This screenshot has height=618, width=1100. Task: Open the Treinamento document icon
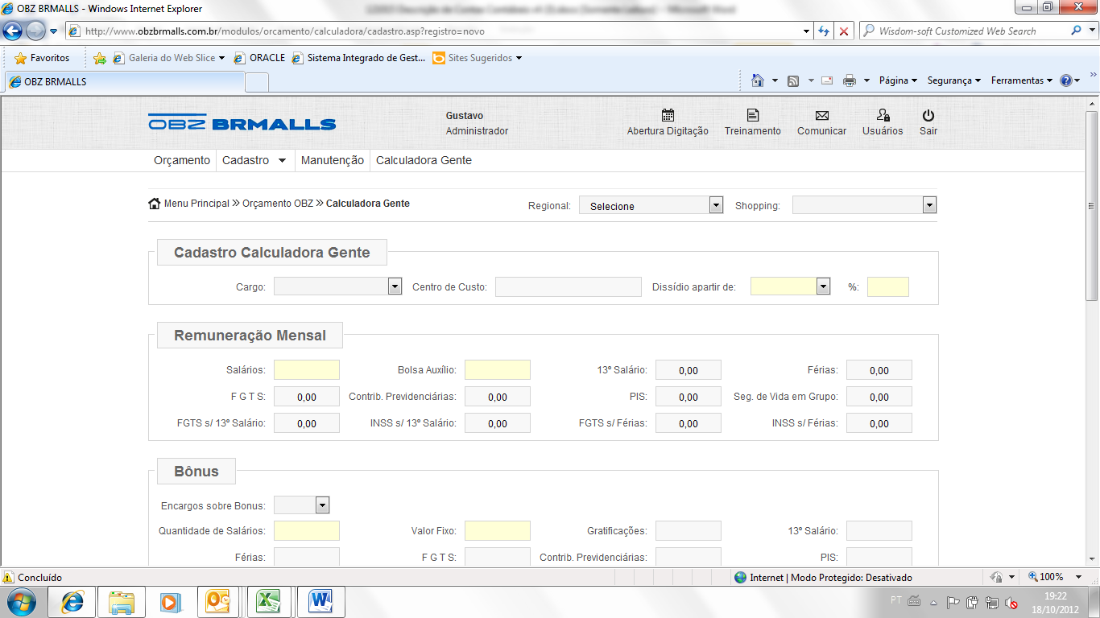point(753,115)
